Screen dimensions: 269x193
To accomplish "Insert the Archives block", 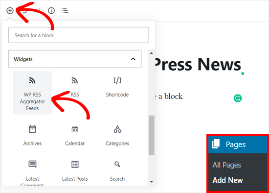I will tap(32, 135).
